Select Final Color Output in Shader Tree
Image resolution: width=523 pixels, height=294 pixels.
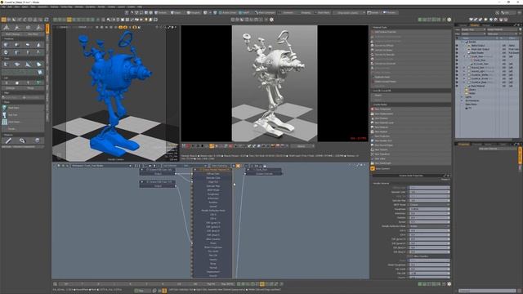481,49
